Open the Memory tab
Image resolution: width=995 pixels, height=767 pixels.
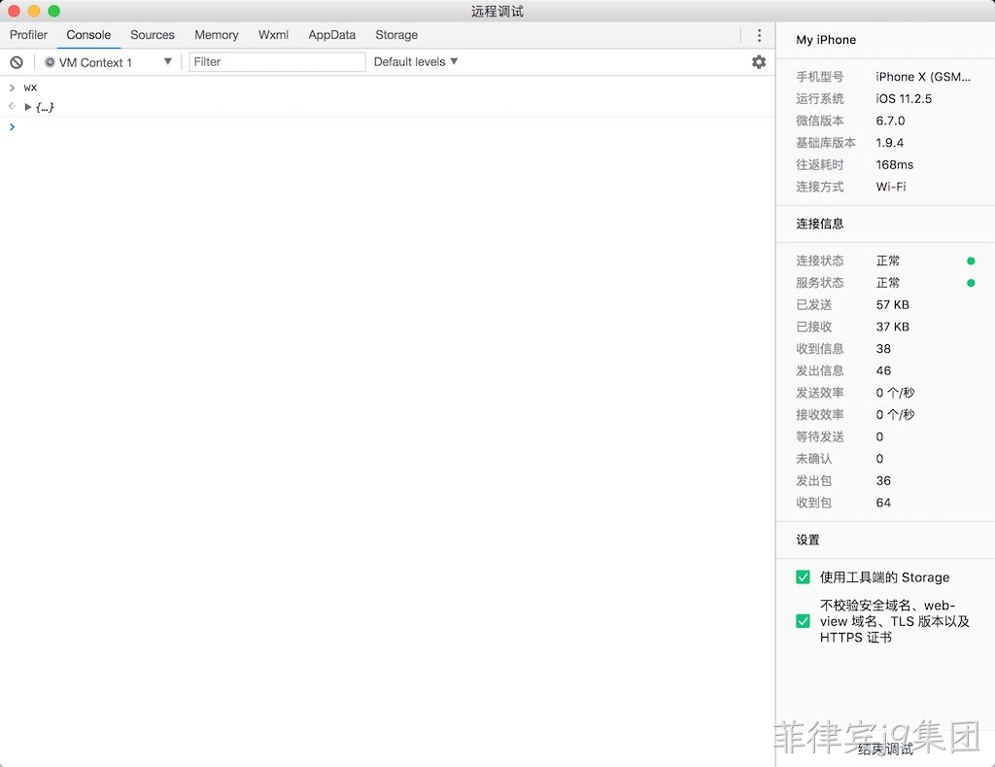(217, 35)
